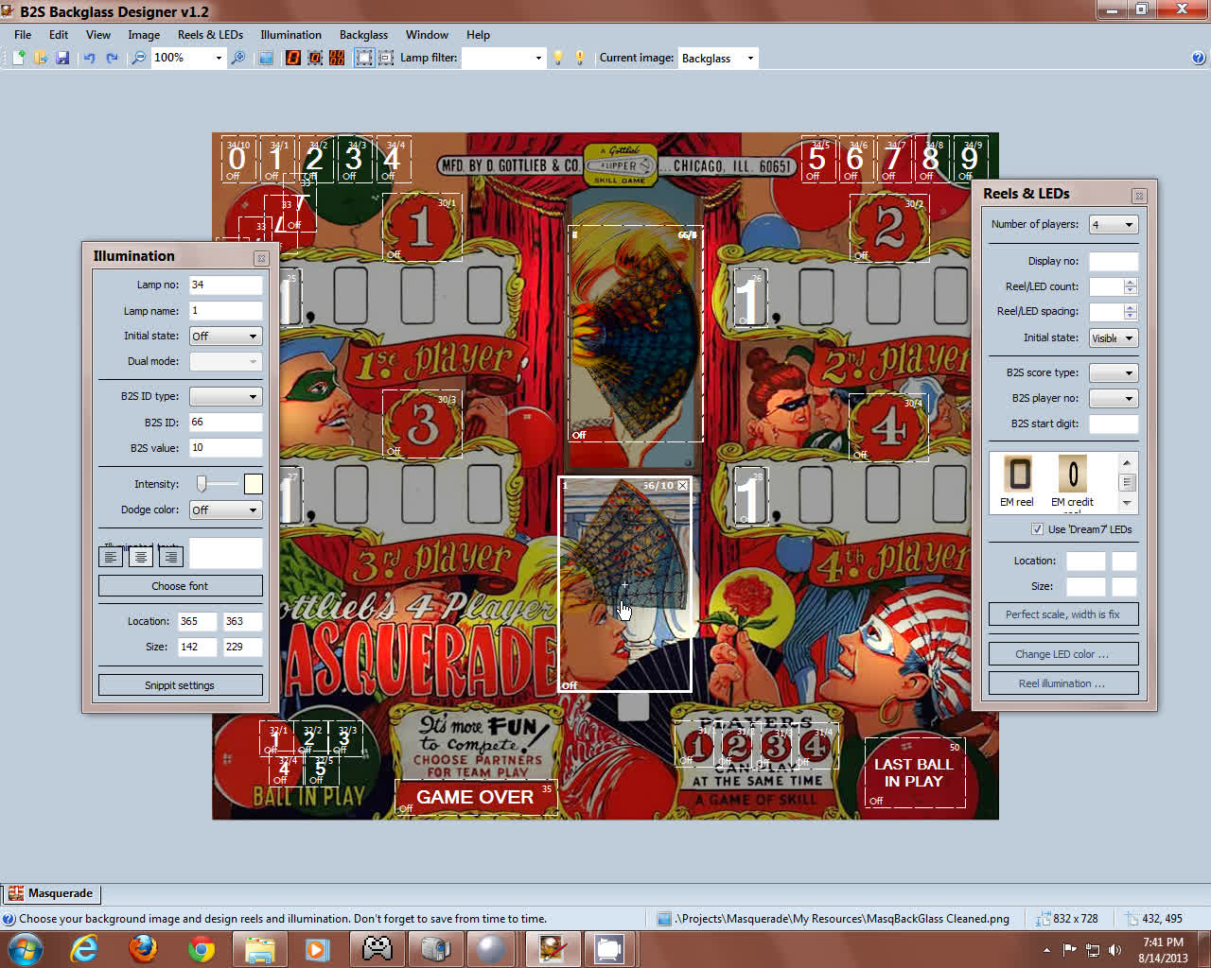Screen dimensions: 1211x968
Task: Open Illumination Initial state dropdown
Action: pos(226,336)
